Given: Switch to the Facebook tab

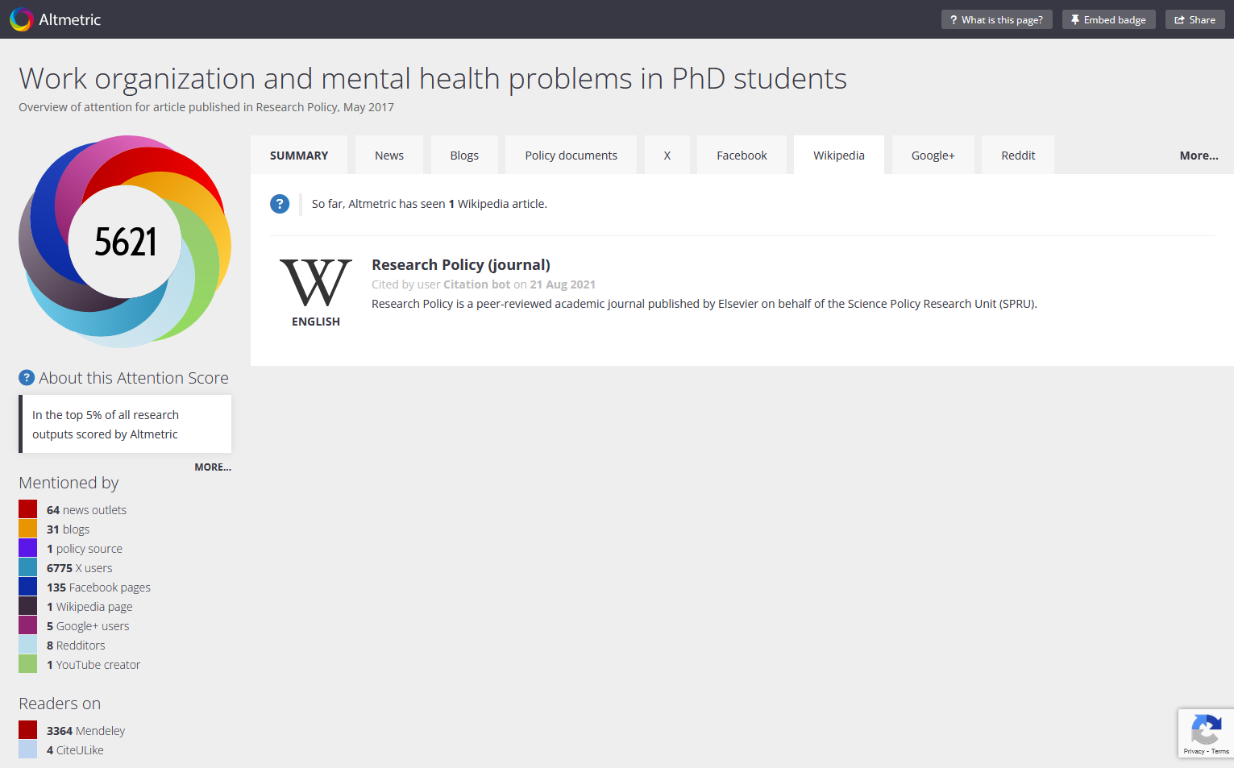Looking at the screenshot, I should (742, 155).
